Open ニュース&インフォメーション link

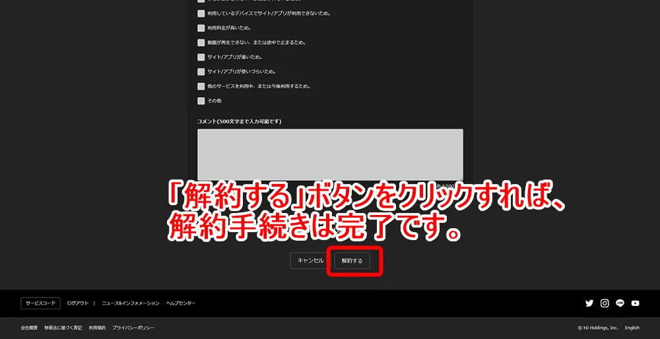[x=131, y=303]
